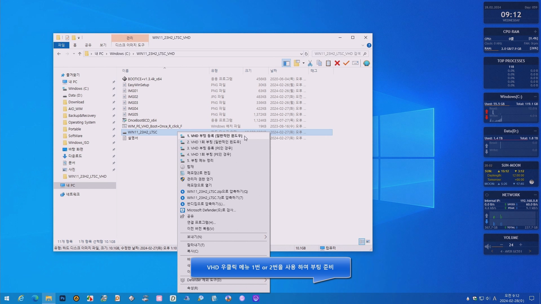Sort by the 크기 column header
The height and width of the screenshot is (304, 541).
pos(255,71)
